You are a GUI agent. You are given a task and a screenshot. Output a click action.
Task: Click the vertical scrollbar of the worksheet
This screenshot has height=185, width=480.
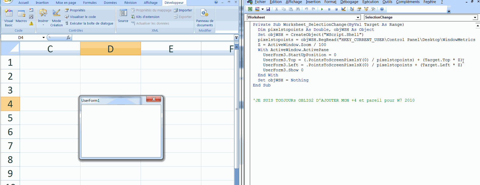click(x=237, y=109)
